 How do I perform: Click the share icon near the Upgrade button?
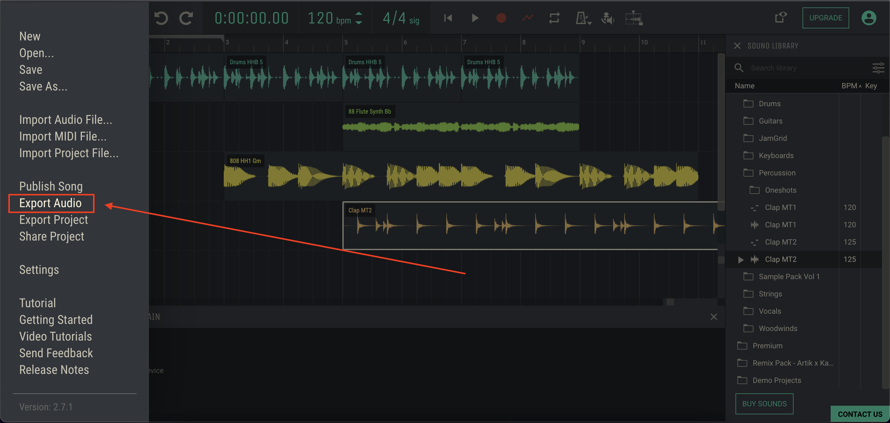pyautogui.click(x=781, y=17)
